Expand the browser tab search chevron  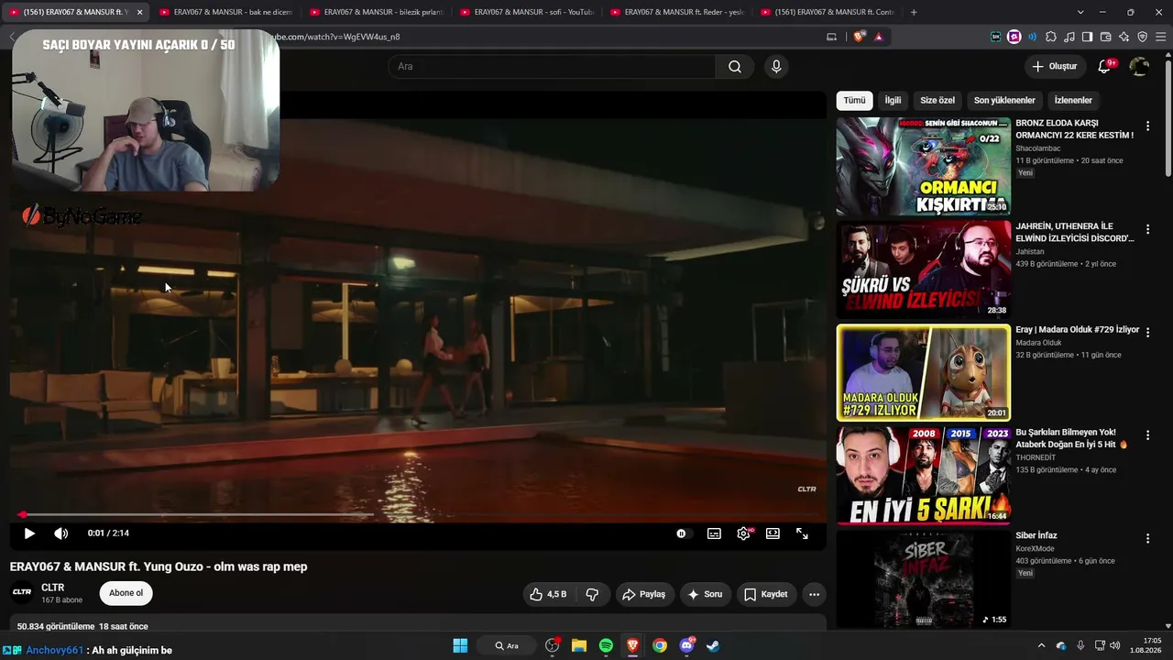click(x=1080, y=12)
